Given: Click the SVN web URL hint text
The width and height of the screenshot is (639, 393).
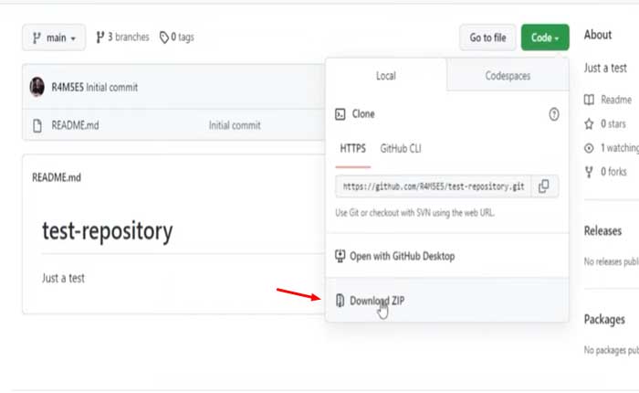Looking at the screenshot, I should coord(414,213).
